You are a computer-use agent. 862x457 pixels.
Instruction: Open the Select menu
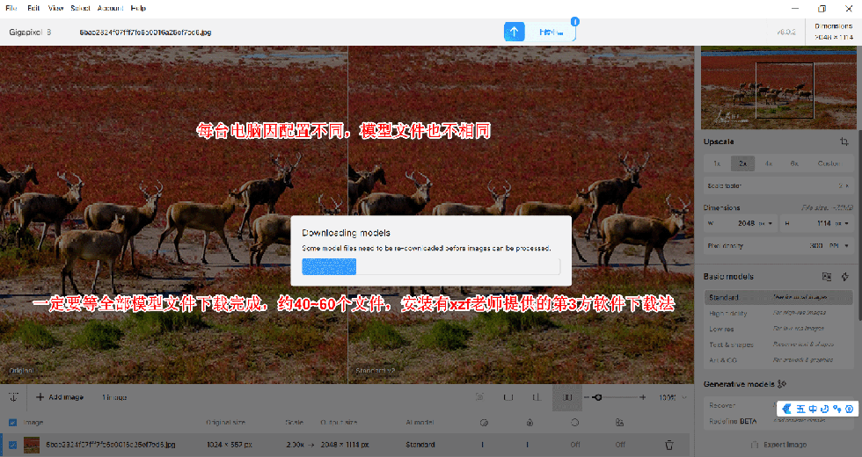tap(80, 8)
